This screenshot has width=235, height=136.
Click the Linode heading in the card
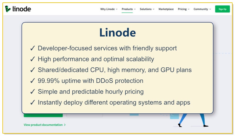point(117,33)
